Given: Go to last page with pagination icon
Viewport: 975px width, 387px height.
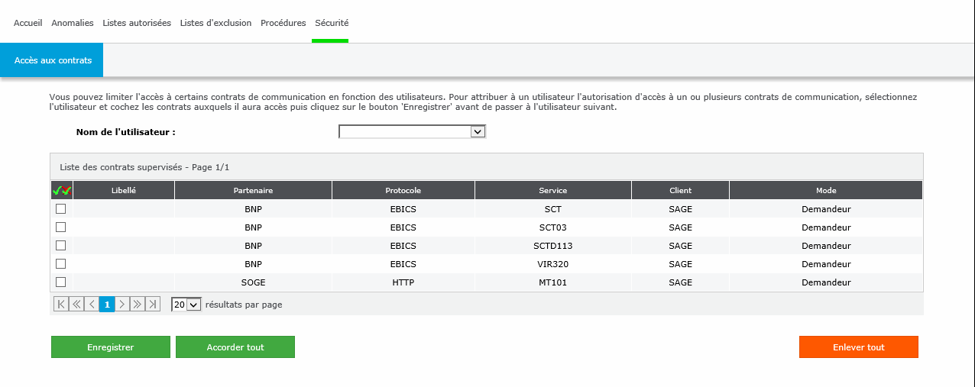Looking at the screenshot, I should [153, 305].
